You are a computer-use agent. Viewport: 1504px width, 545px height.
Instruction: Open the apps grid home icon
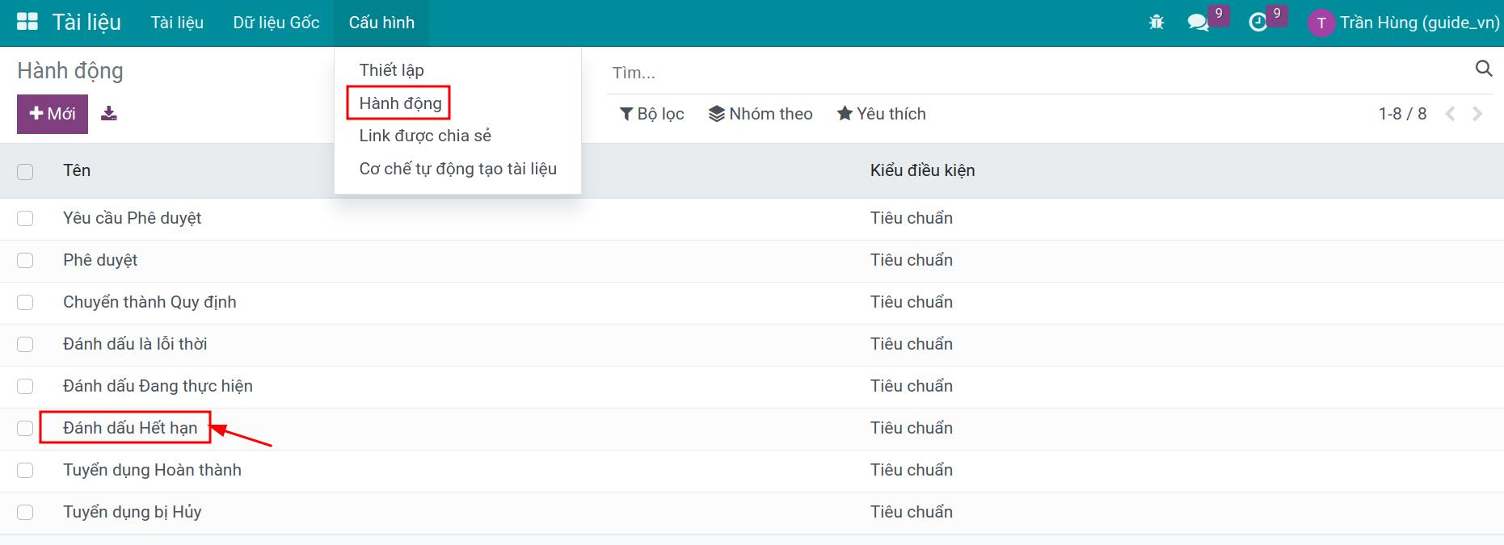click(27, 22)
